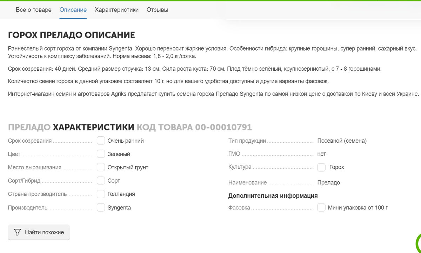The image size is (421, 253).
Task: Click the "ГОРОХ ПРЕЛАДО ОПИСАНИЕ" heading
Action: point(72,35)
